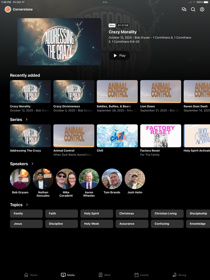Open the Raven Door Dash thumbnail
The width and height of the screenshot is (210, 280).
(197, 92)
